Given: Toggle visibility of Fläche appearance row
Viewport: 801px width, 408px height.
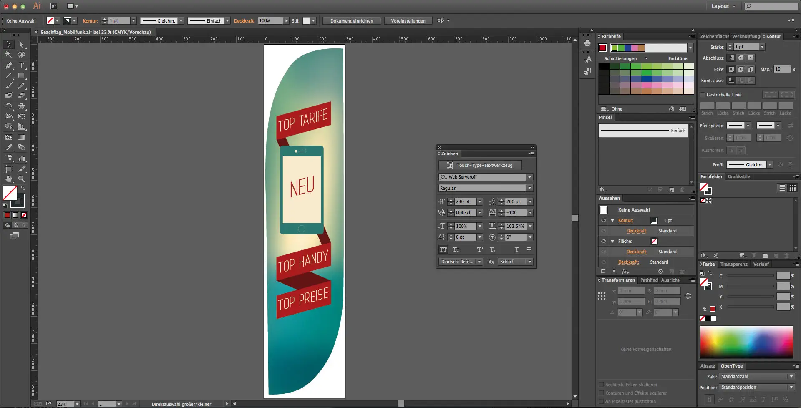Looking at the screenshot, I should click(603, 241).
